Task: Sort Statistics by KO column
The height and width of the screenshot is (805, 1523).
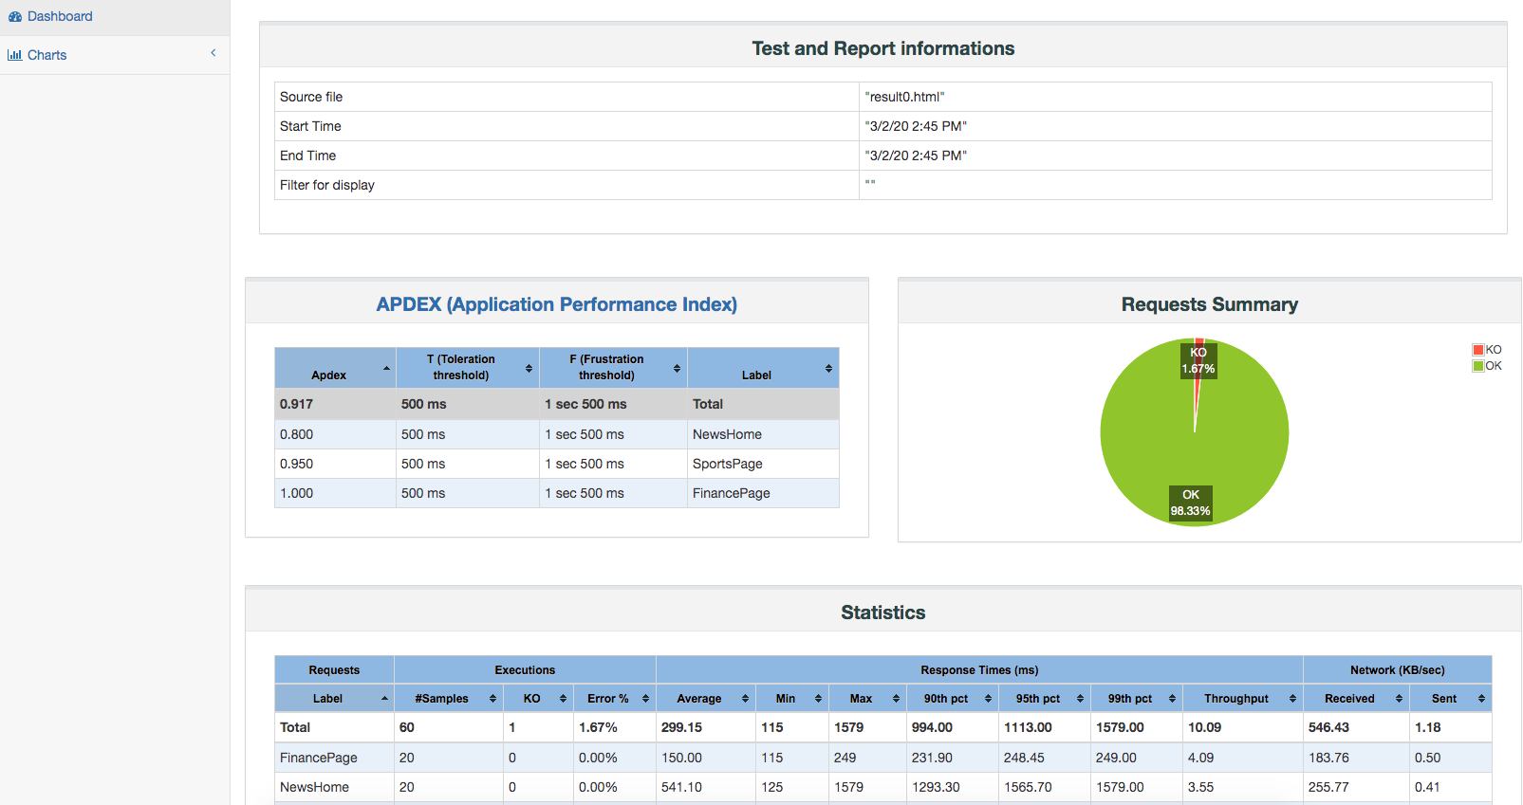Action: click(538, 699)
